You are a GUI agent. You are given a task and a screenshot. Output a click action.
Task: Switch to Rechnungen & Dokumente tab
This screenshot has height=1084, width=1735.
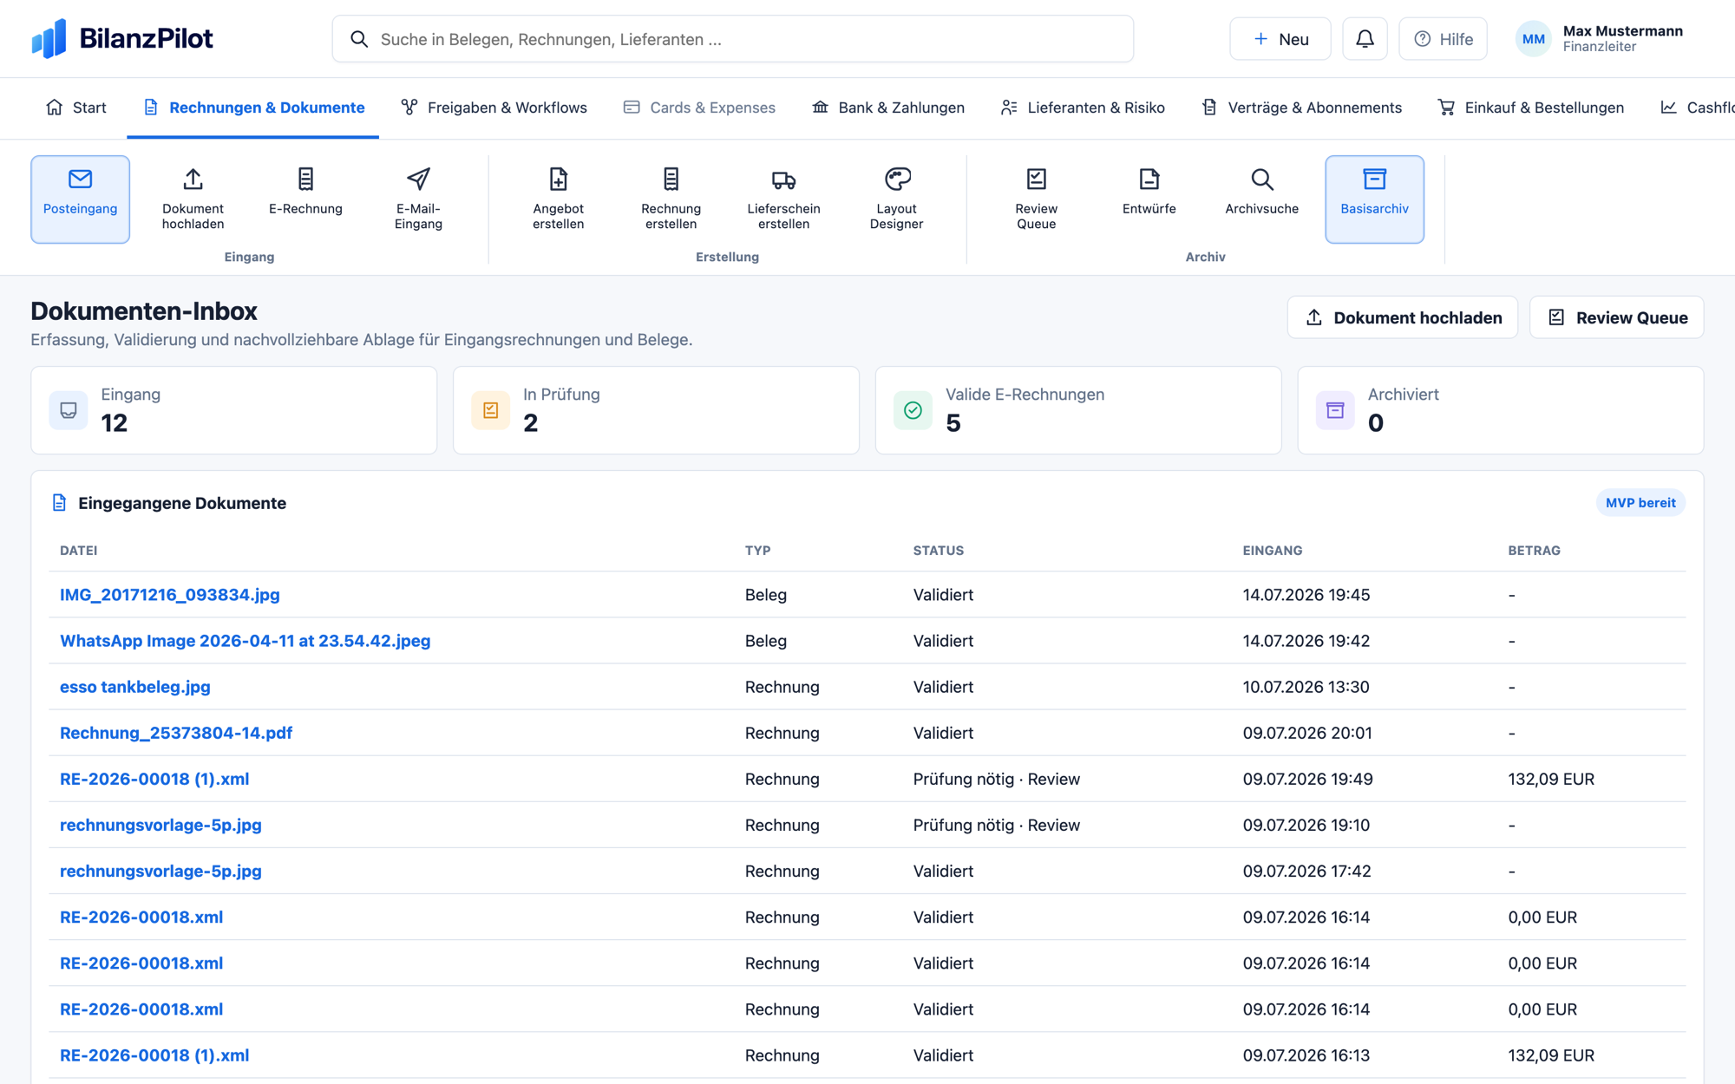pos(253,108)
